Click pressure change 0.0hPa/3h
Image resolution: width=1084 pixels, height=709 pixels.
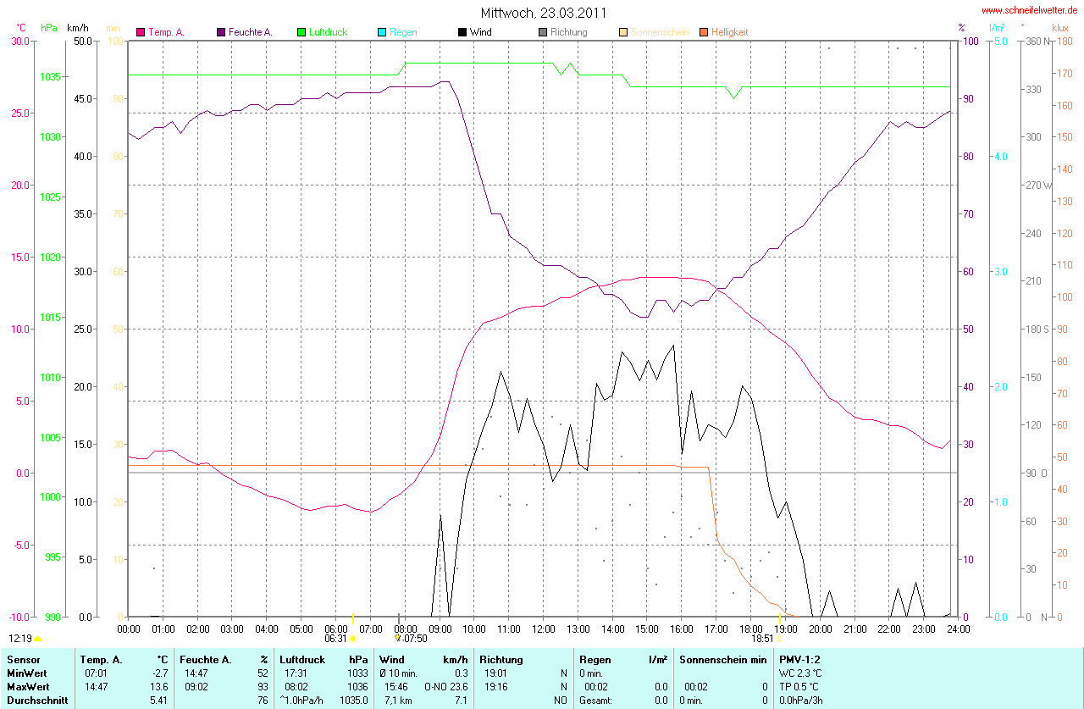(803, 701)
